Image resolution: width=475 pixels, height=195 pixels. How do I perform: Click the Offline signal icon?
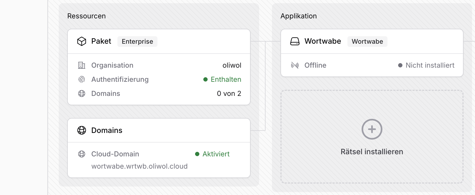pyautogui.click(x=295, y=65)
